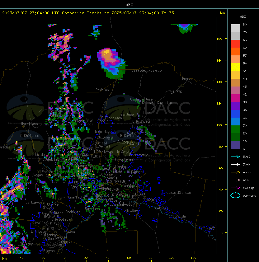The image size is (259, 262).
Task: Click the 'Tulumaya' map label
Action: pyautogui.click(x=106, y=137)
